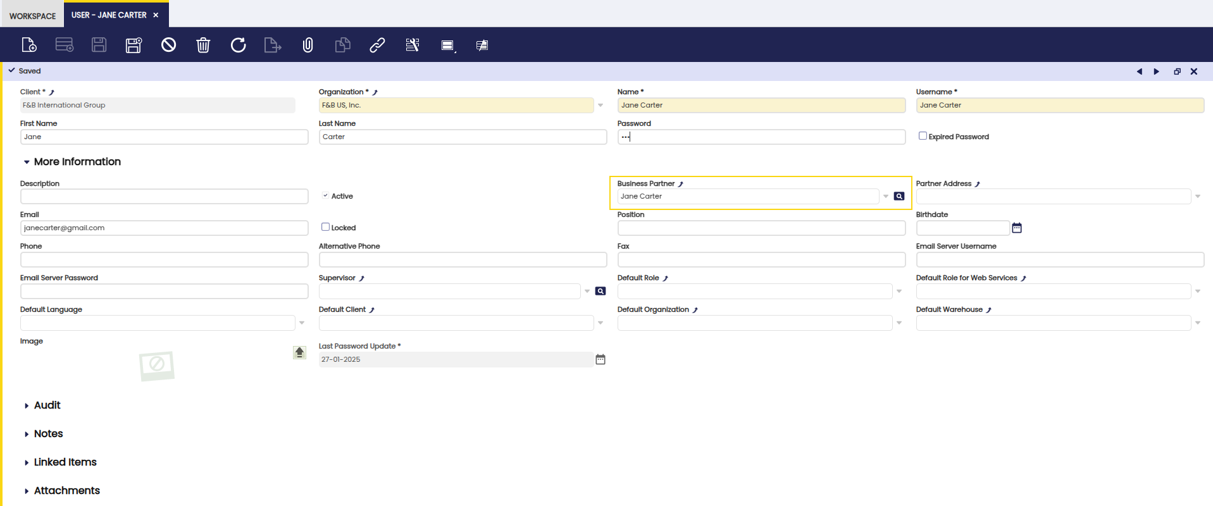The height and width of the screenshot is (506, 1213).
Task: Open Supervisor search selector
Action: point(600,291)
